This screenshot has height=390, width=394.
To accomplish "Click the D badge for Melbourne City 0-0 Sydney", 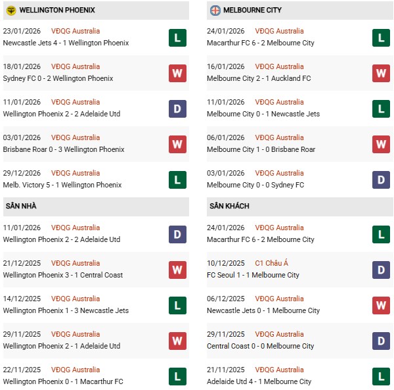I will pyautogui.click(x=381, y=180).
